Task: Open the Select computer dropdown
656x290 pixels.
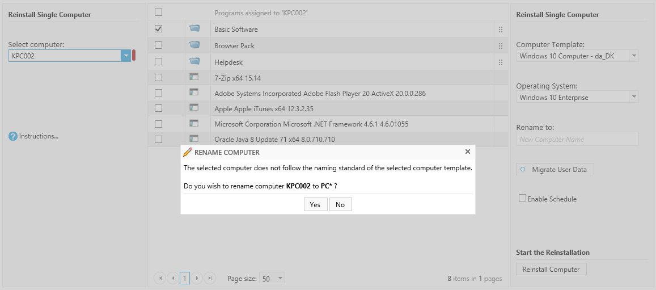Action: point(125,56)
